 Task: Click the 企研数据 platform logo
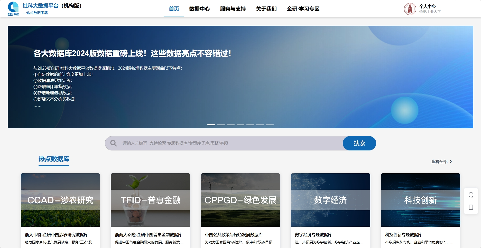point(13,9)
